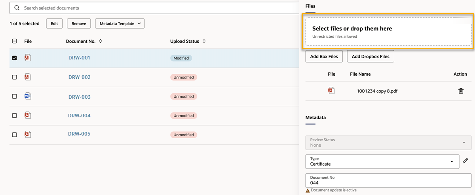
Task: Select the DRW-002 row checkbox
Action: click(x=15, y=77)
